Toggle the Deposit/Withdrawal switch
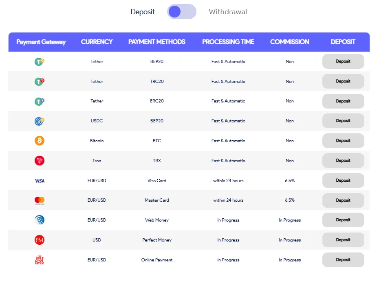 click(x=181, y=12)
